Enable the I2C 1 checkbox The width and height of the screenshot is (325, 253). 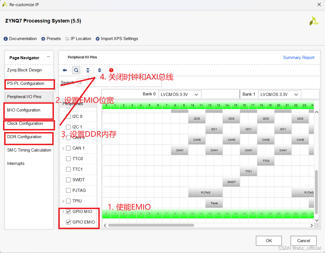tap(68, 127)
